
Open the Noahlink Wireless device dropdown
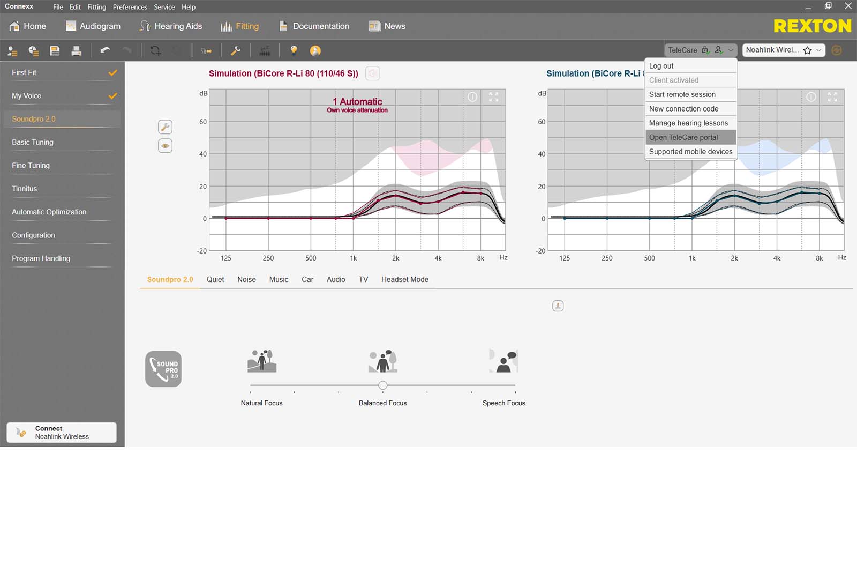(818, 50)
